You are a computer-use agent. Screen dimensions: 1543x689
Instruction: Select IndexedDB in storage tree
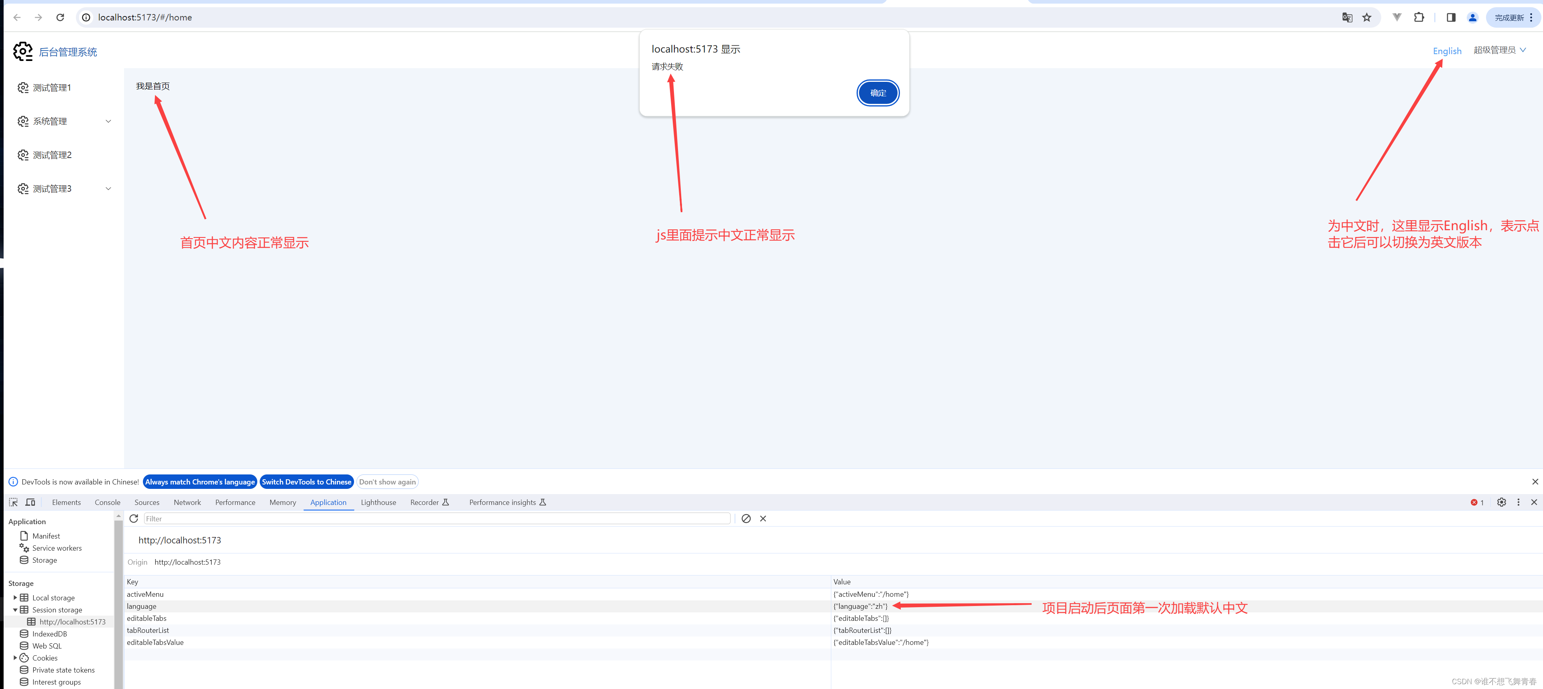click(49, 634)
